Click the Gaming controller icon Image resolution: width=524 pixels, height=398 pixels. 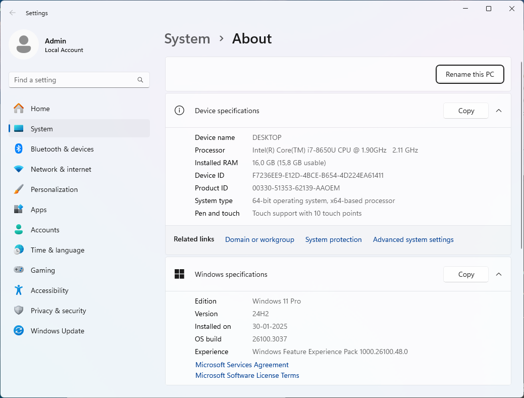click(19, 270)
